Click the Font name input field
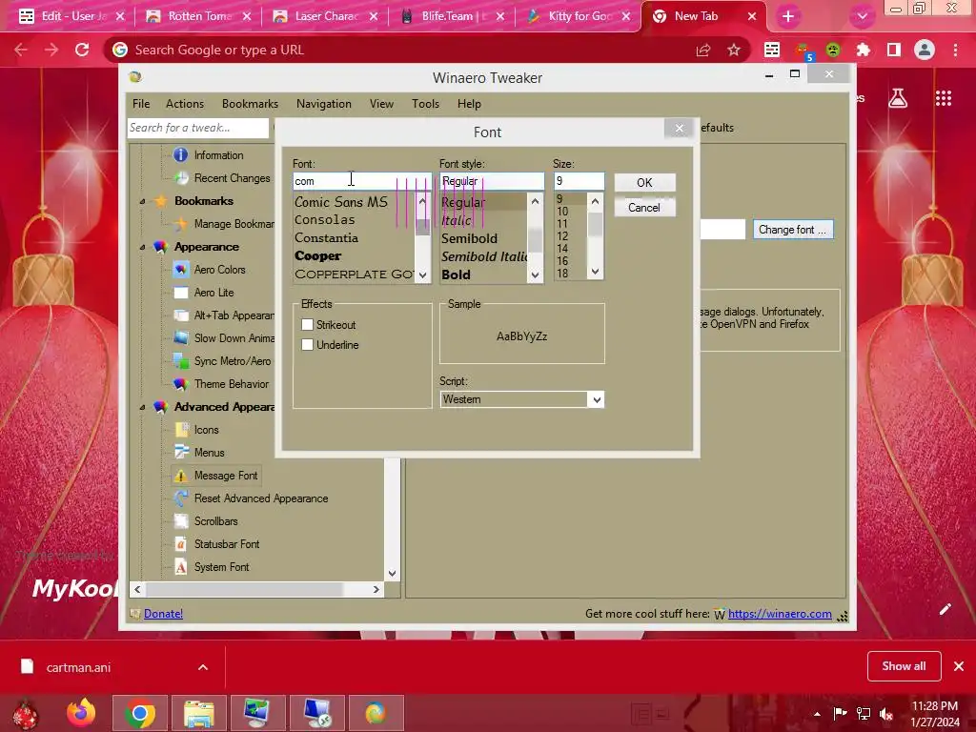Screen dimensions: 976x732 (x=362, y=181)
